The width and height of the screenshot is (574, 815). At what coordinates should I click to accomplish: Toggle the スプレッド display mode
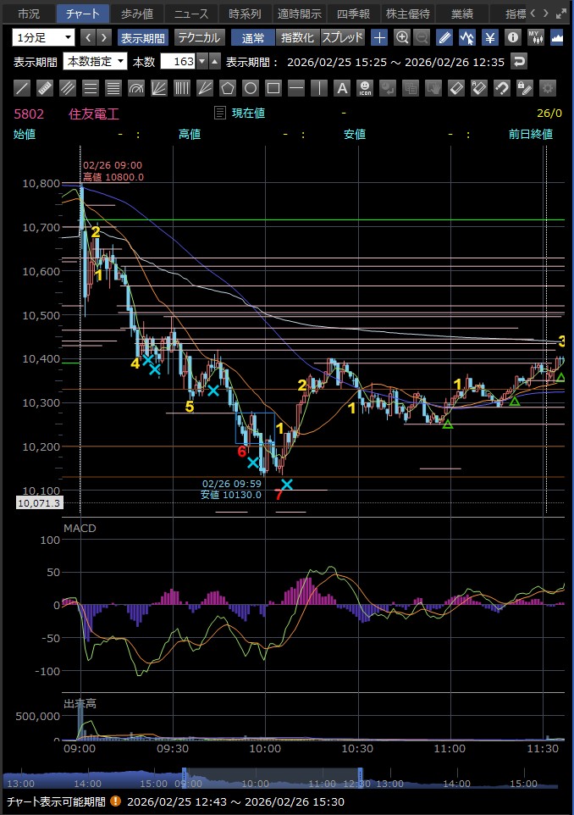[343, 37]
